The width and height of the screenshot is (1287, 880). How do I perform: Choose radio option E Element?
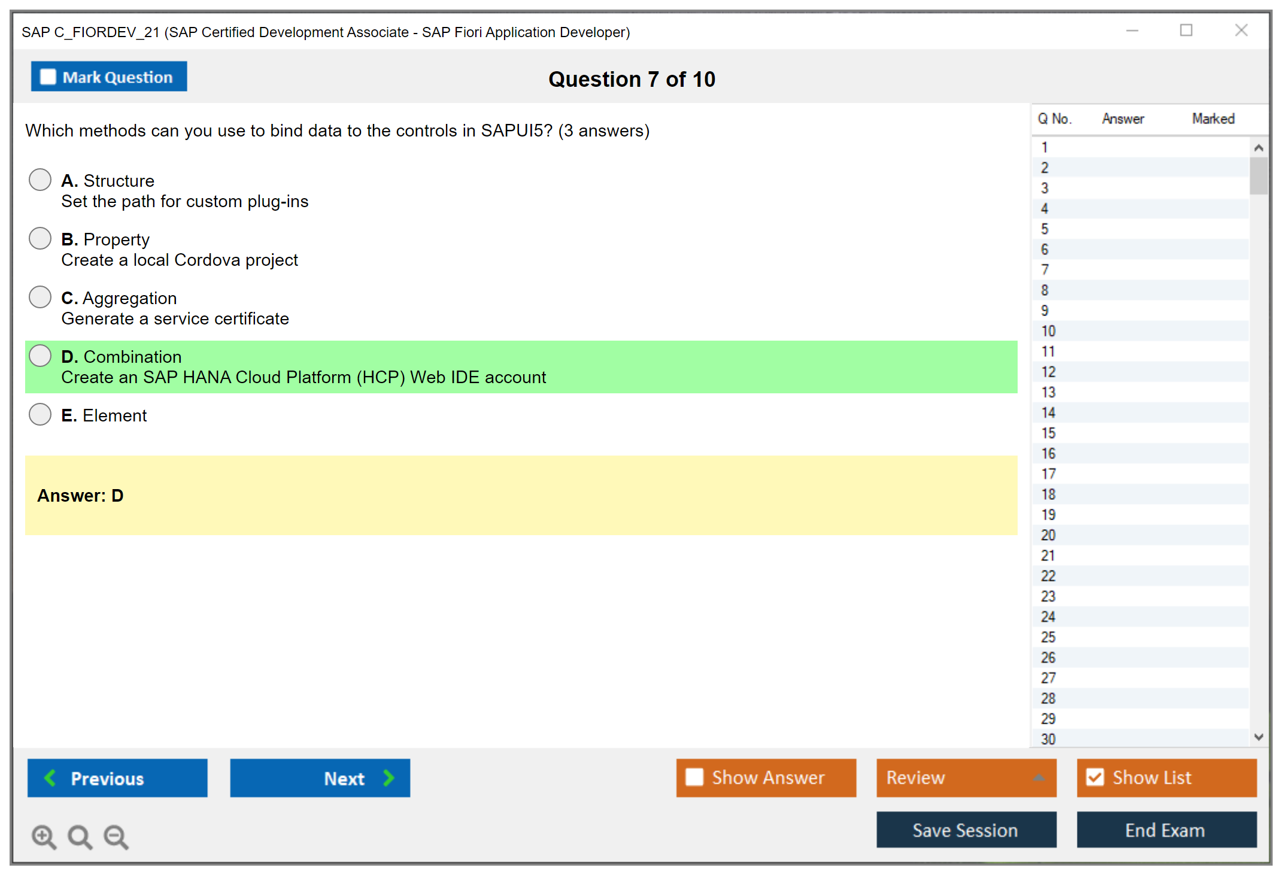pos(40,414)
